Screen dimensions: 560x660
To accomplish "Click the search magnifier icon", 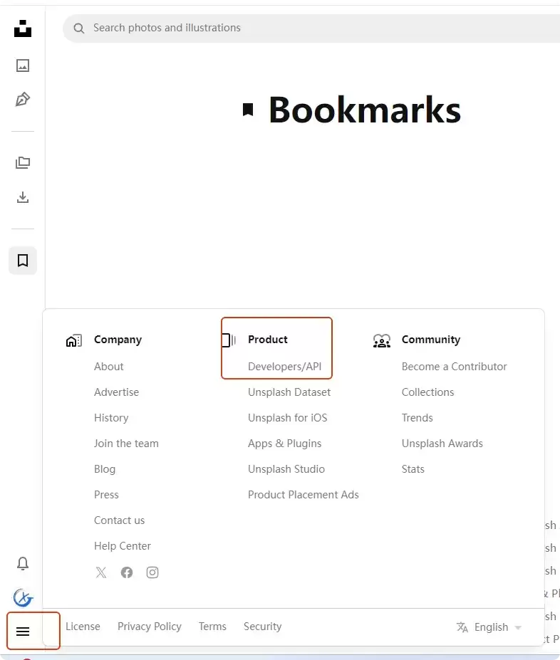I will pos(79,28).
